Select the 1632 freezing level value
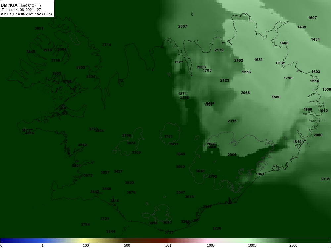The width and height of the screenshot is (331, 248). tap(258, 60)
